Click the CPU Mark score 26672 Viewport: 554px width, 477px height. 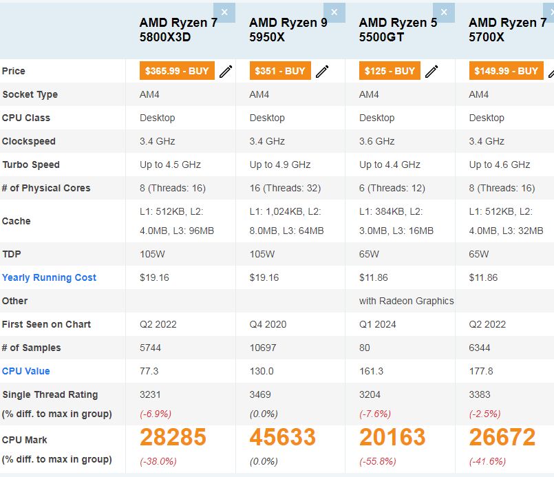[x=502, y=437]
